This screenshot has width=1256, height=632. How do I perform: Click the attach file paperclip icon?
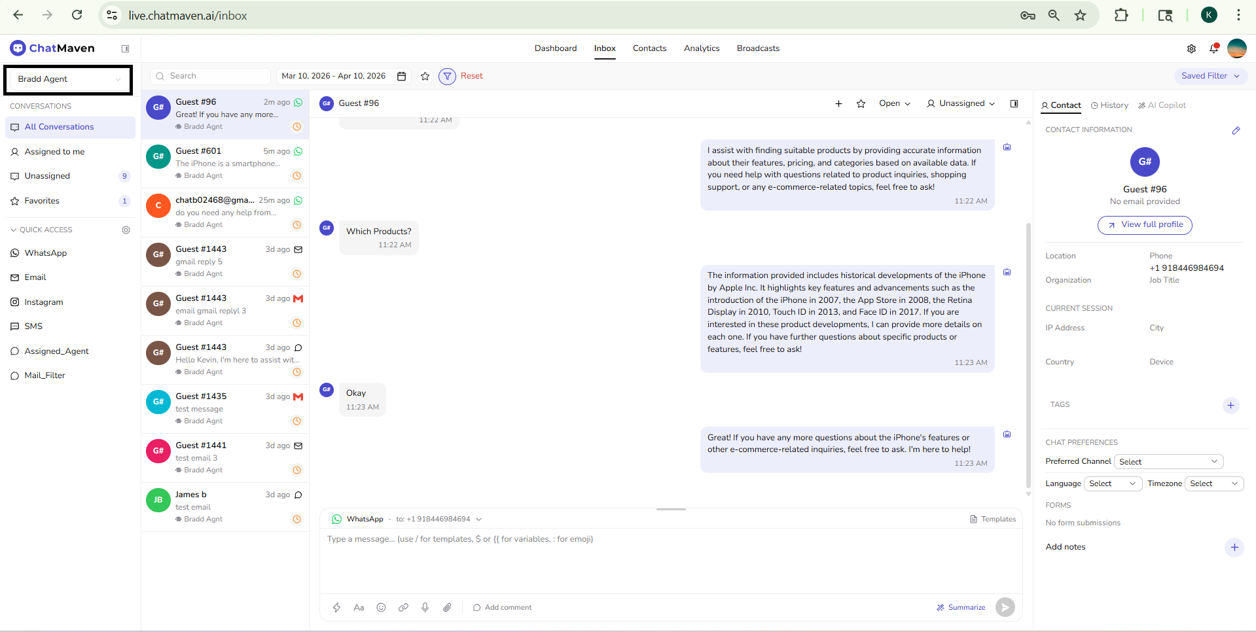tap(447, 607)
